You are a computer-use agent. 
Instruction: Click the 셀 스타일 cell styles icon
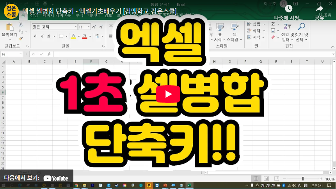[235, 28]
